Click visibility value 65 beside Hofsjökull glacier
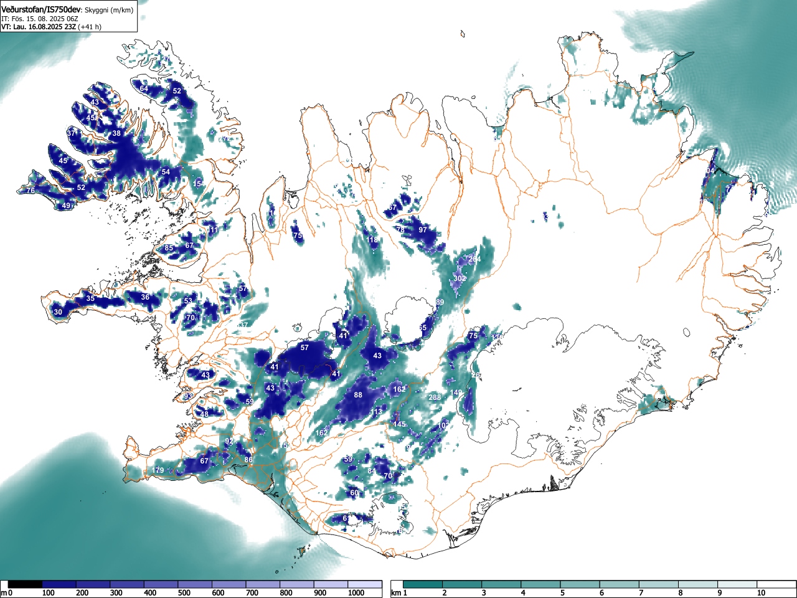The height and width of the screenshot is (598, 797). coord(423,328)
